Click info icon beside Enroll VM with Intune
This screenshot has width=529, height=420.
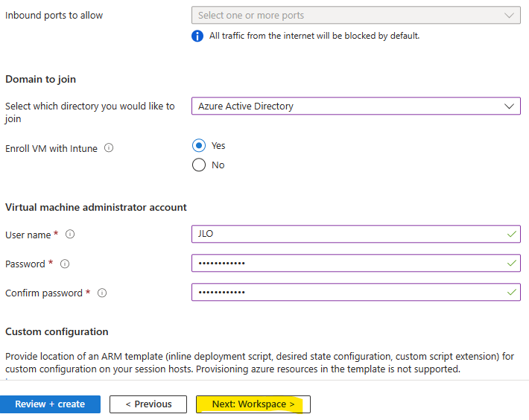[x=109, y=147]
